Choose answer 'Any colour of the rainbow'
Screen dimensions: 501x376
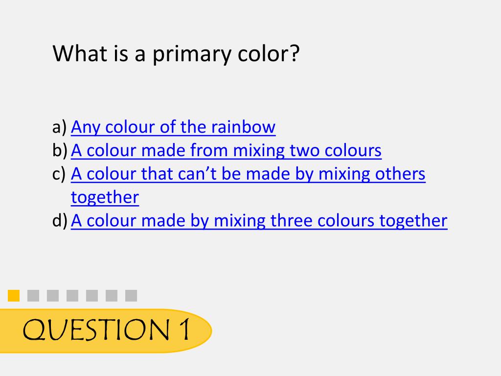(x=173, y=127)
